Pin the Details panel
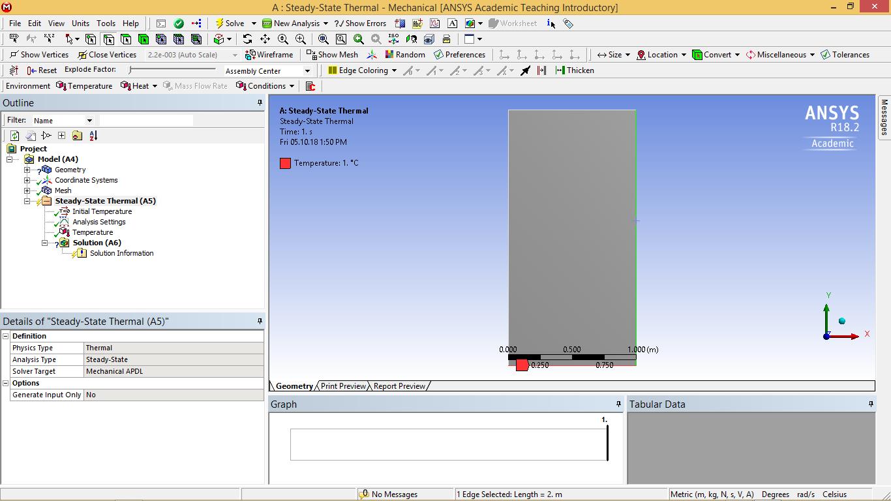 coord(260,322)
